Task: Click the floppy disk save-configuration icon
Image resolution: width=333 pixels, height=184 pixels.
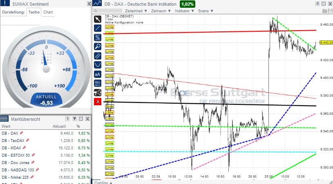Action: coord(330,11)
